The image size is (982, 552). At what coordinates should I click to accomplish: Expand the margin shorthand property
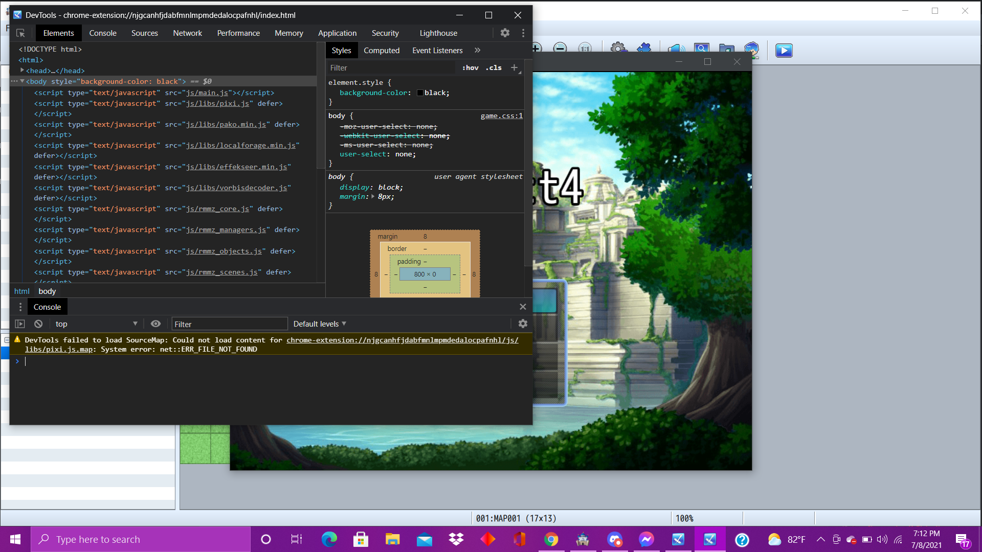point(373,196)
